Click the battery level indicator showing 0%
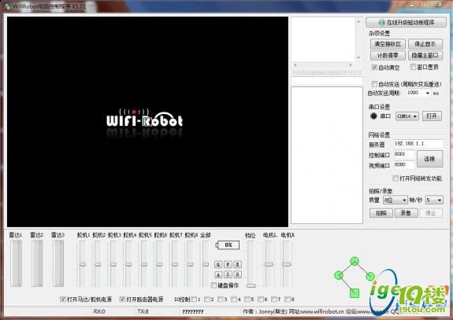 click(228, 245)
